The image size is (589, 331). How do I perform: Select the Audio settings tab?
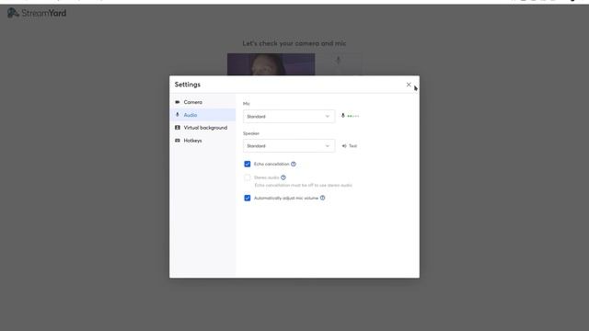202,115
